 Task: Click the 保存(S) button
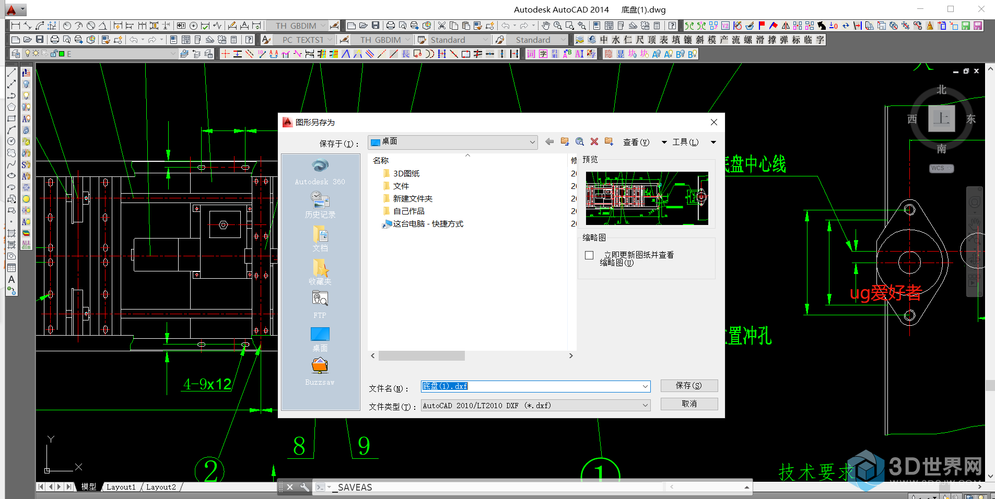[x=689, y=386]
